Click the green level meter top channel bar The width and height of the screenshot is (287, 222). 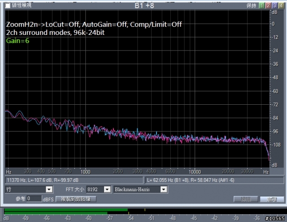(66, 210)
